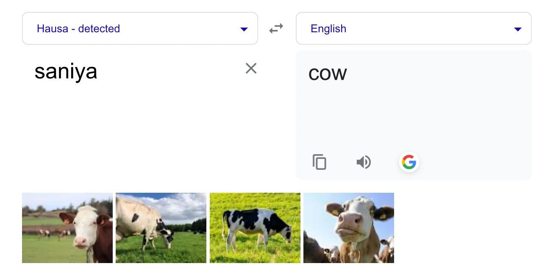Listen to the English translation audio
This screenshot has width=553, height=280.
tap(364, 162)
